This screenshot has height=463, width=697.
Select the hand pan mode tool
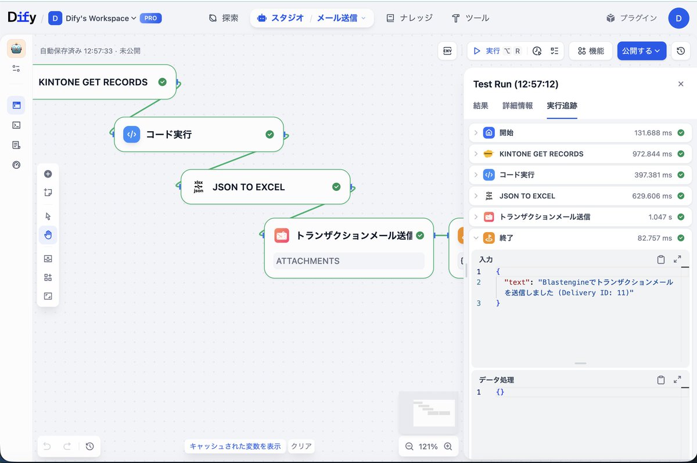[48, 235]
